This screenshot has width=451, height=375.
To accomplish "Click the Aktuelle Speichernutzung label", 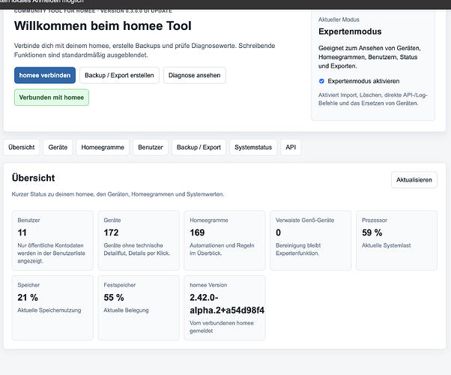I will click(x=49, y=310).
